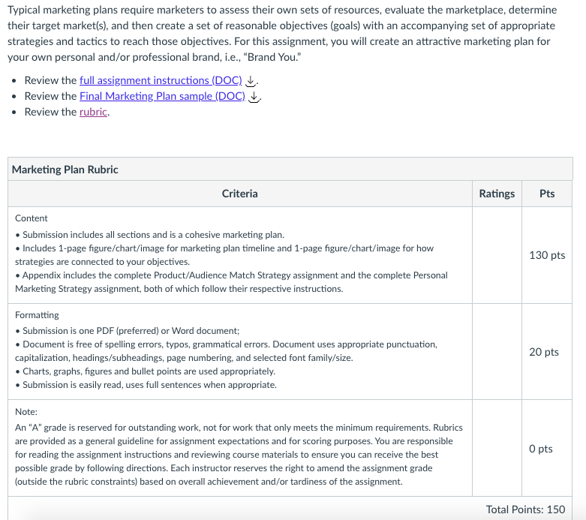Viewport: 586px width, 520px height.
Task: Download the full assignment instructions via arrow icon
Action: pos(251,81)
